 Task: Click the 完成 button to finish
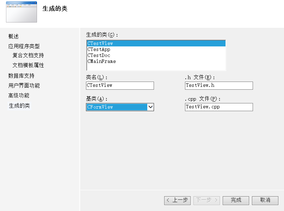pos(235,200)
